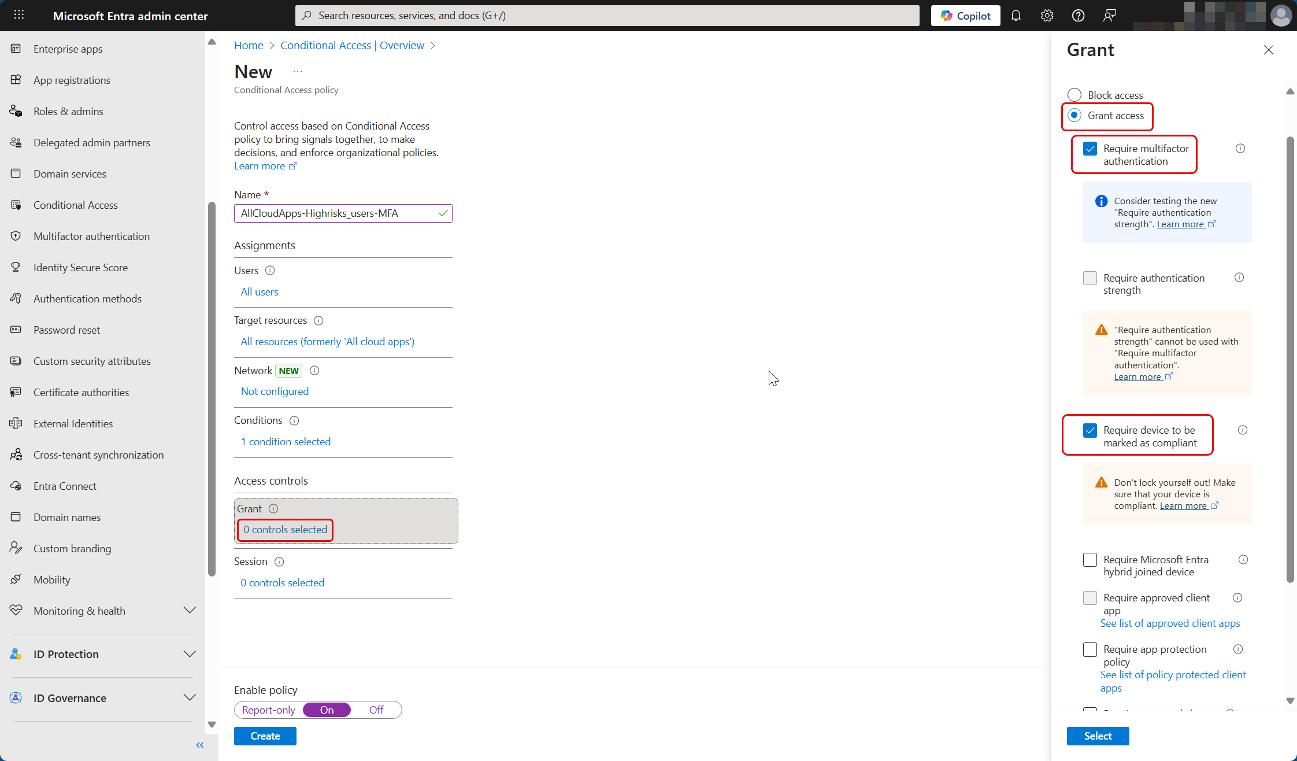Open the app launcher waffle icon
The width and height of the screenshot is (1297, 761).
[x=18, y=16]
